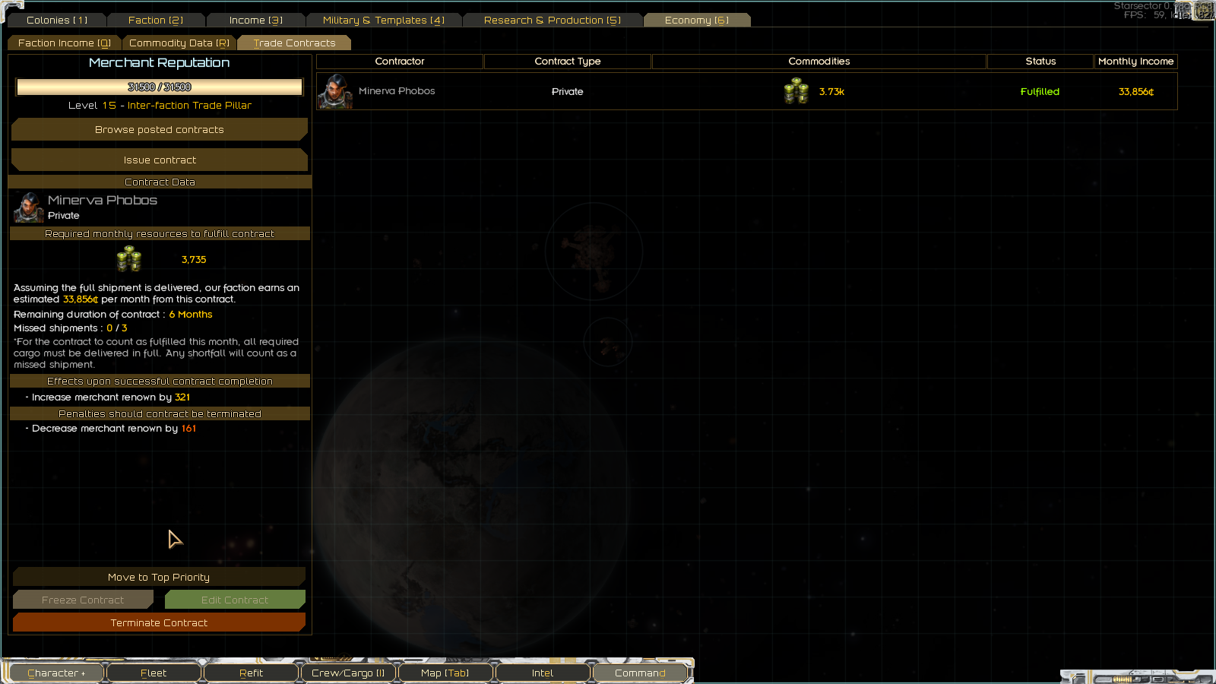1216x684 pixels.
Task: Click the commodity icon in contract row
Action: [x=796, y=91]
